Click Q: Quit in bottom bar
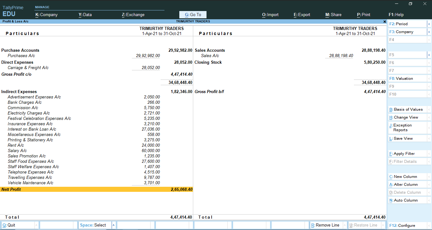 pos(17,225)
